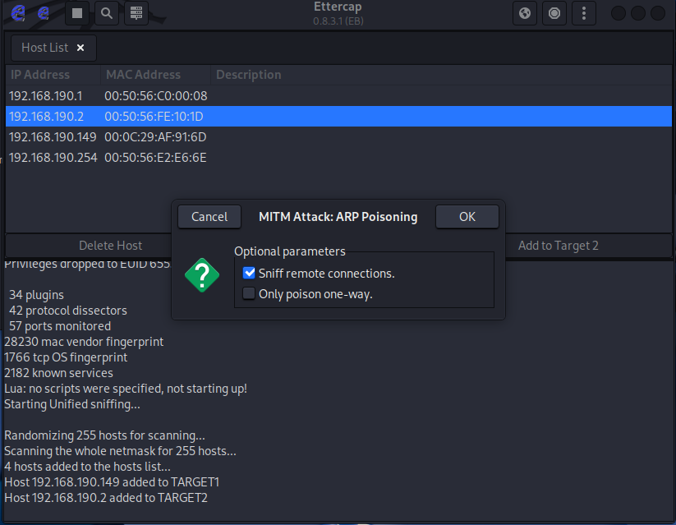Confirm ARP poisoning with OK
The height and width of the screenshot is (525, 676).
point(467,217)
